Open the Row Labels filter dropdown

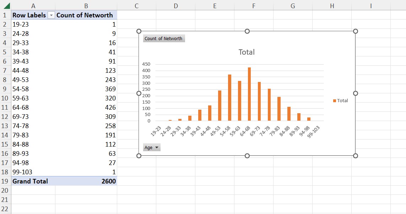51,15
